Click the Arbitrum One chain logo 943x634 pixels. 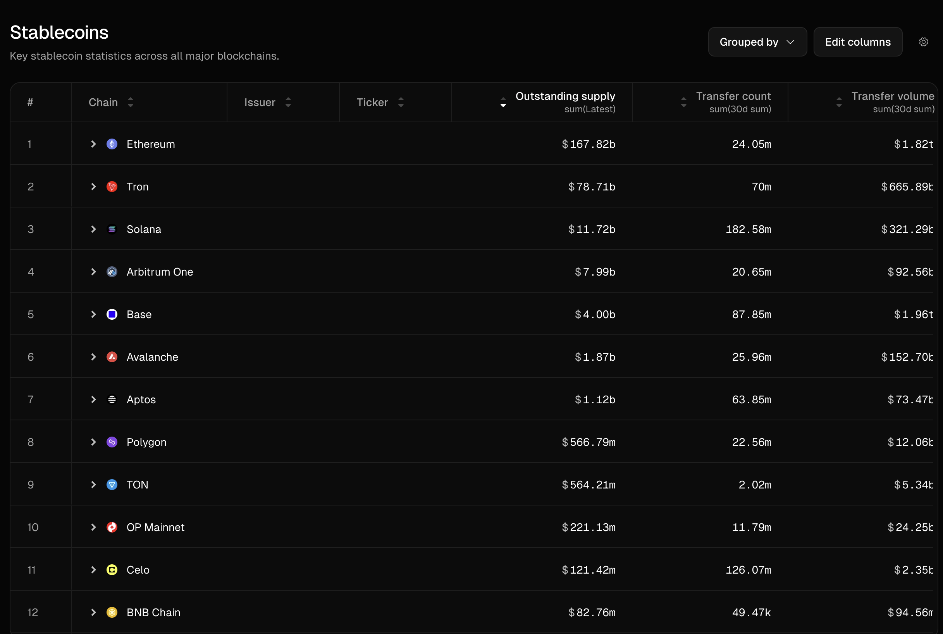coord(112,272)
